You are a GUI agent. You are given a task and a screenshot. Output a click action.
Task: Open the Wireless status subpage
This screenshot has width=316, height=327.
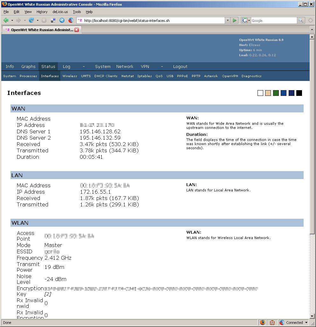tap(70, 76)
